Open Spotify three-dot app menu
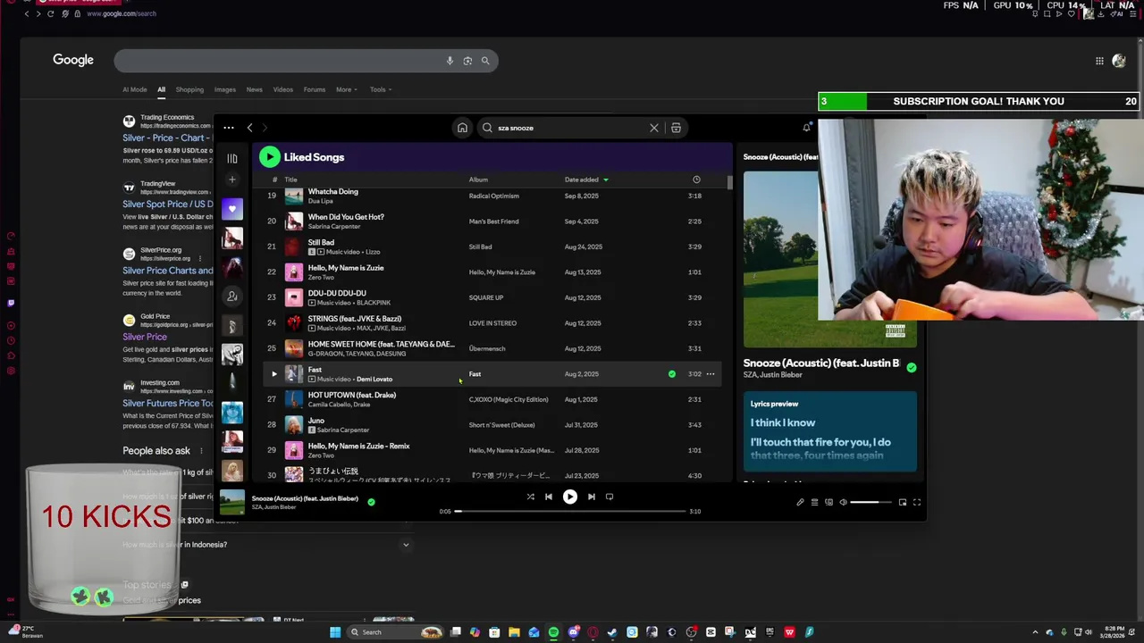The width and height of the screenshot is (1144, 643). (x=229, y=128)
